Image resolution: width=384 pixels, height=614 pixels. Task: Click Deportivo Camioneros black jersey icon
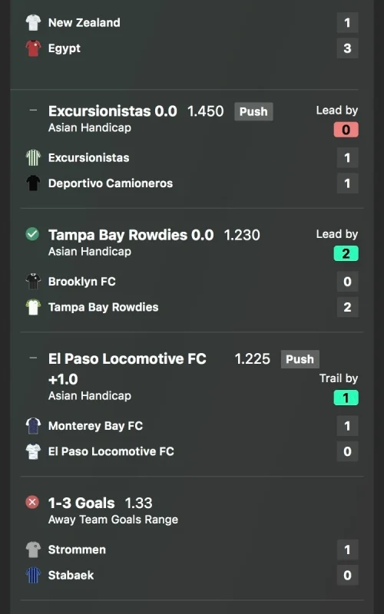(x=33, y=183)
